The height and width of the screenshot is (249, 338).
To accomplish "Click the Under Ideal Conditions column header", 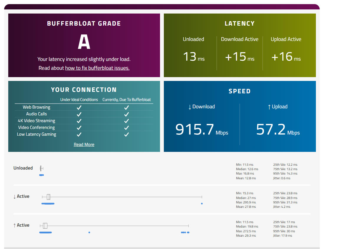I will 79,100.
